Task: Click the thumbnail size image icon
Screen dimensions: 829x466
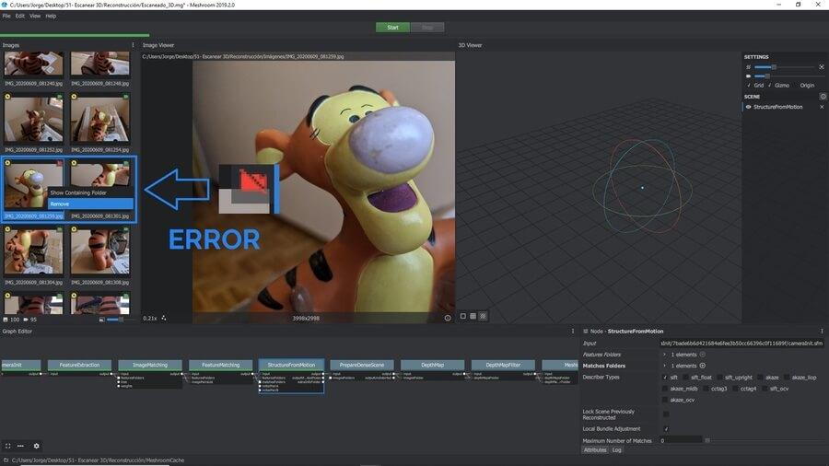Action: [x=101, y=320]
